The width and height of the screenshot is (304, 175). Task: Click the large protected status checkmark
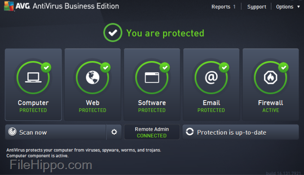[113, 33]
